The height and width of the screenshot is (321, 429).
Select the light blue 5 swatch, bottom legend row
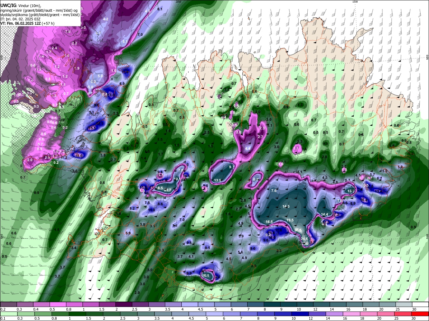[x=214, y=314]
